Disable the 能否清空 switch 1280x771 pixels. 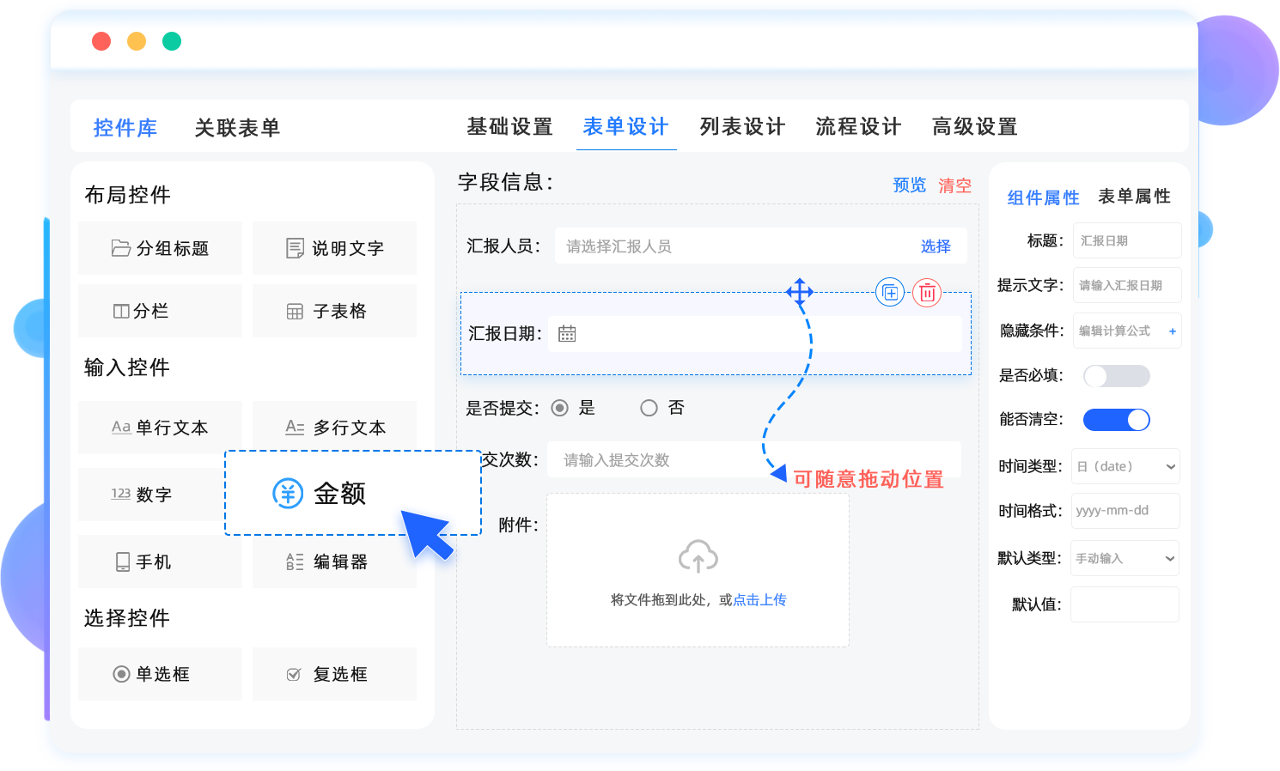[x=1117, y=420]
